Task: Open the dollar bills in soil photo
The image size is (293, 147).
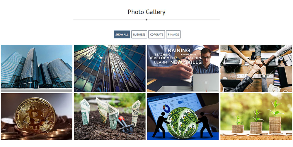Action: point(110,117)
